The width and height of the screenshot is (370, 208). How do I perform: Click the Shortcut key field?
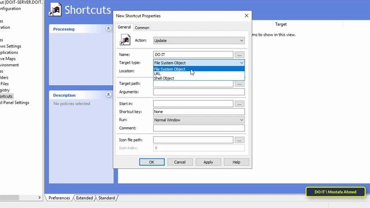point(199,112)
